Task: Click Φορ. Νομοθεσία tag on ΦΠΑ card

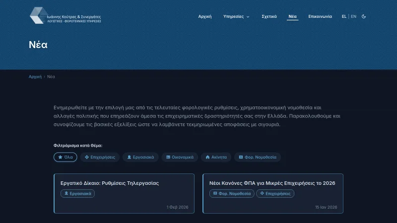Action: coord(232,193)
